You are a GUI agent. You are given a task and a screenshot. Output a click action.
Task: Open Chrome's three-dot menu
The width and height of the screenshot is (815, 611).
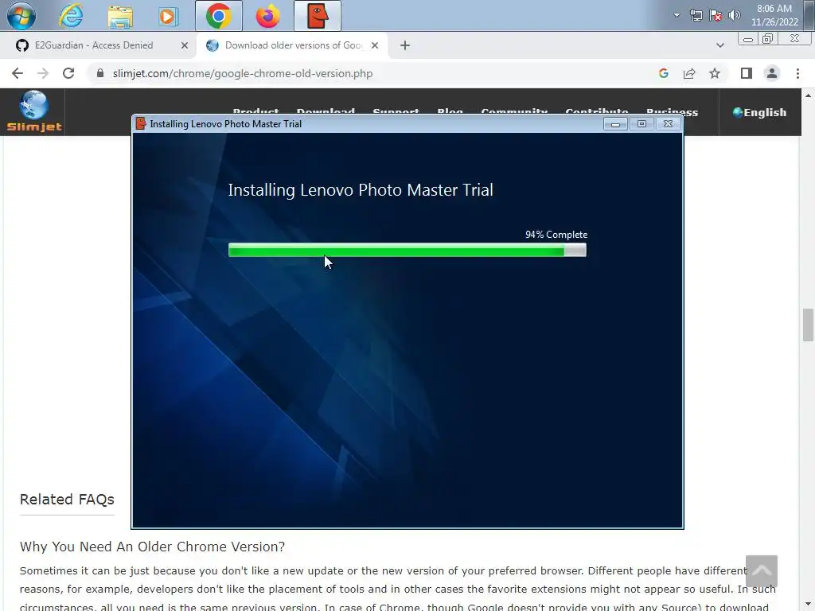pos(797,73)
